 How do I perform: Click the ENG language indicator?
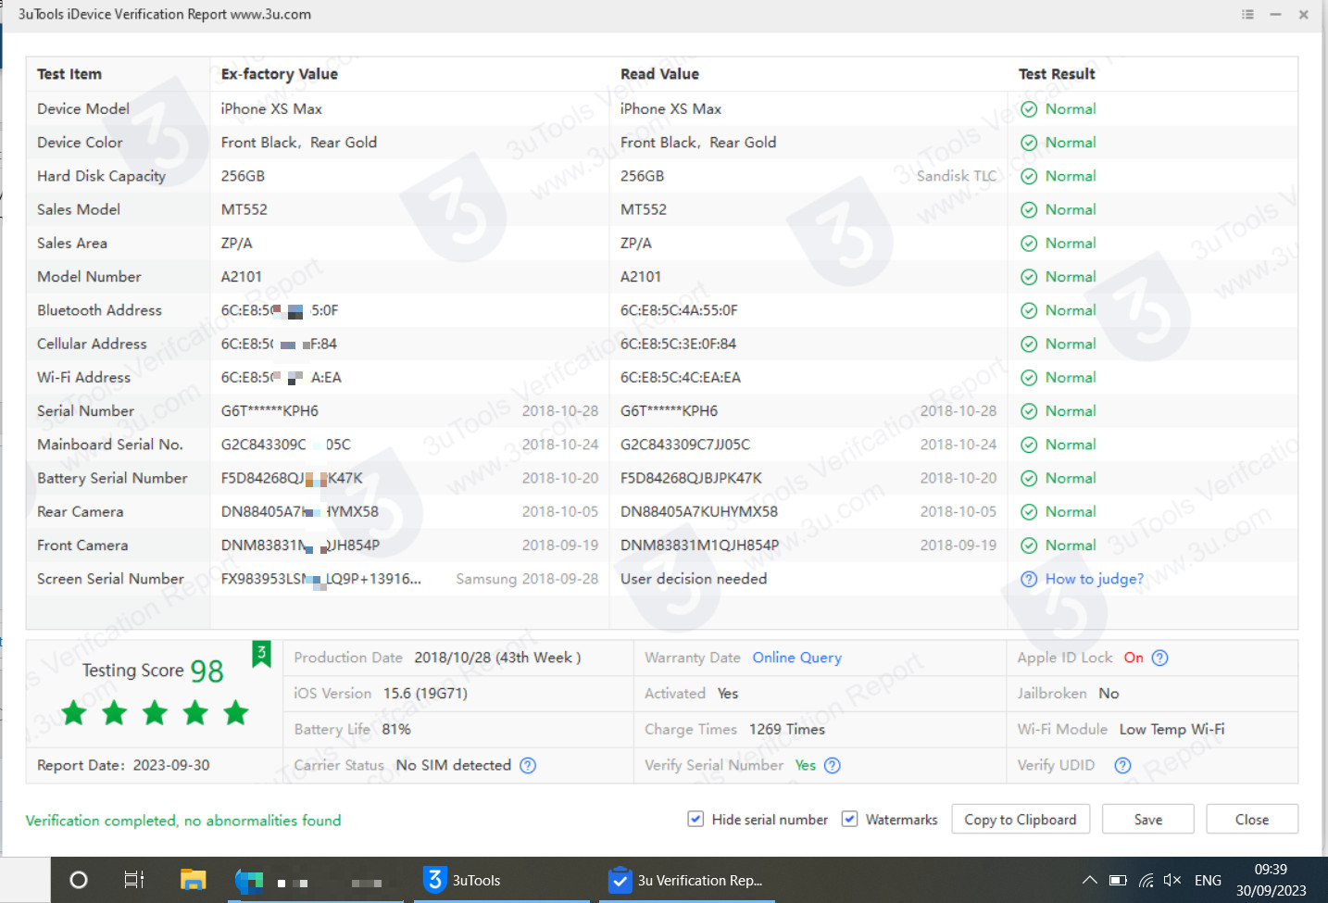pyautogui.click(x=1208, y=880)
